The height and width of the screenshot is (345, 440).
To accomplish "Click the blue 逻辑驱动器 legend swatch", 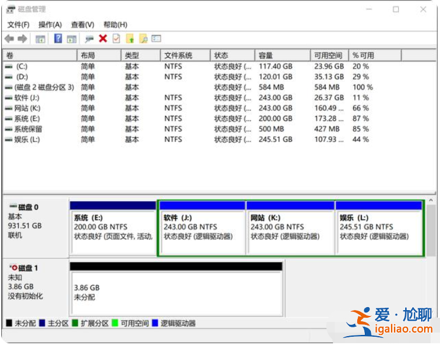I will [x=155, y=323].
